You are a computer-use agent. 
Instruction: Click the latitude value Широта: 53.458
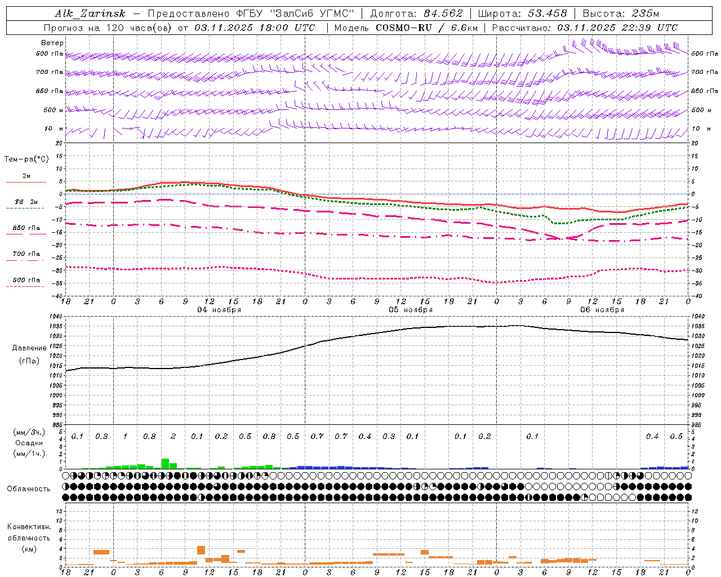522,14
